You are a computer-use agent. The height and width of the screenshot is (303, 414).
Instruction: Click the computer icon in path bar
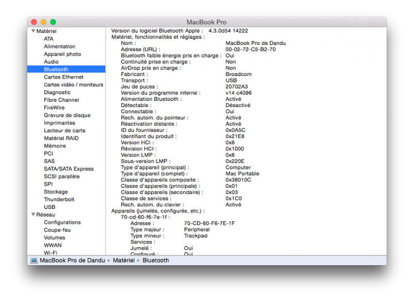pos(34,261)
